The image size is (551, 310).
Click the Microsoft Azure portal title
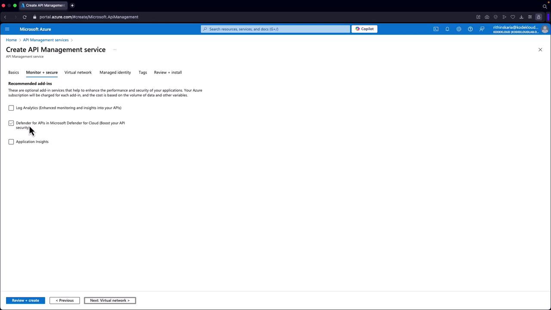click(35, 29)
